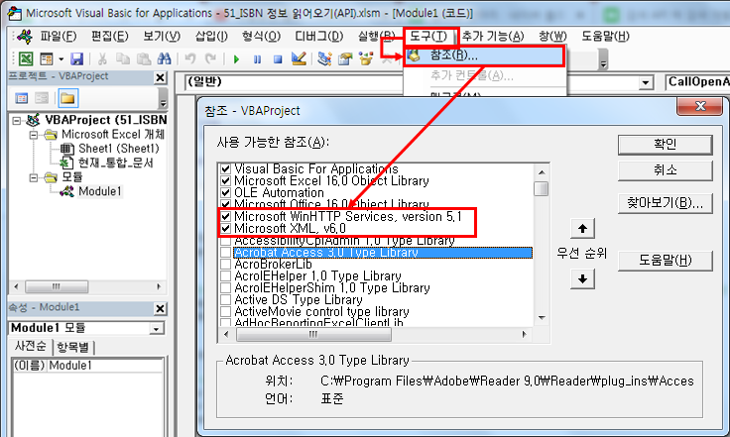This screenshot has width=730, height=437.
Task: Click the 확인 button
Action: click(665, 145)
